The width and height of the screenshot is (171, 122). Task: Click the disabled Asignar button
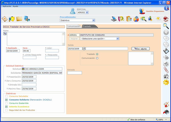coord(74,39)
